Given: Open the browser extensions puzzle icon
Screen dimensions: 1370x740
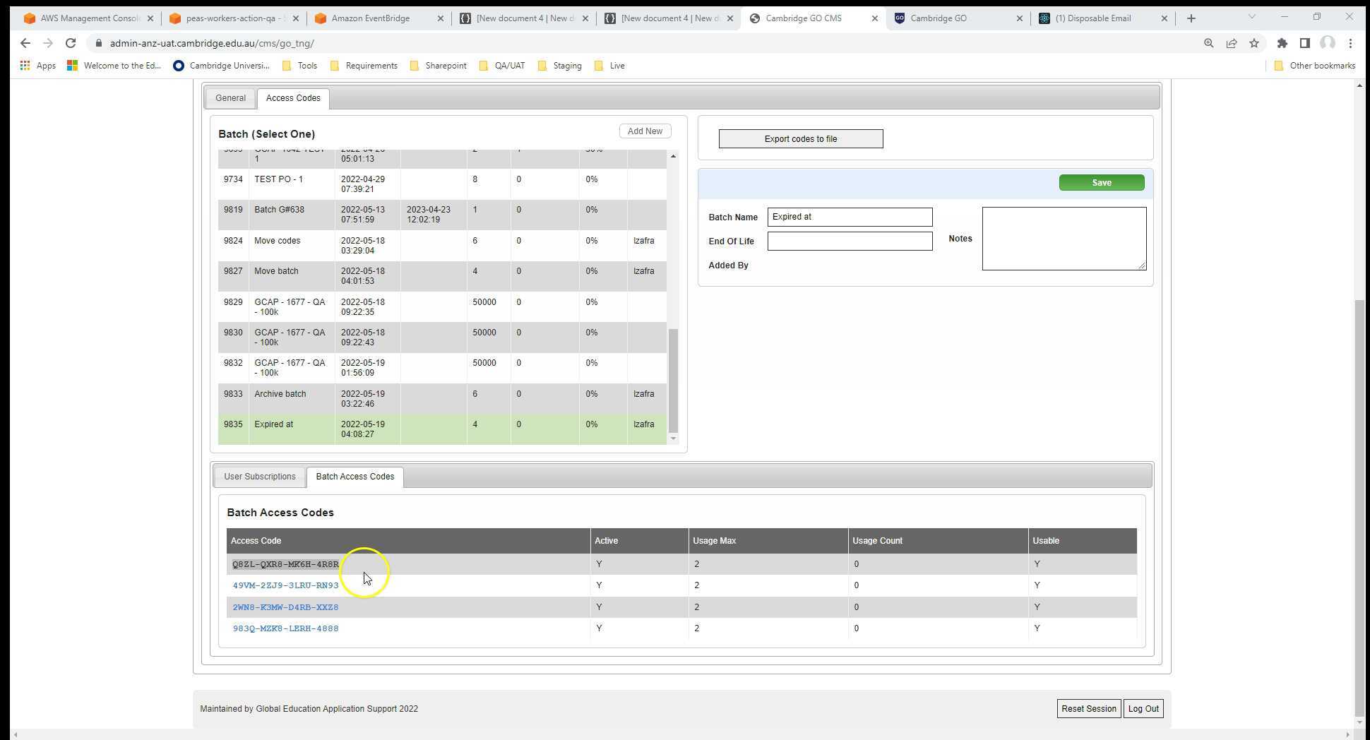Looking at the screenshot, I should click(1282, 43).
